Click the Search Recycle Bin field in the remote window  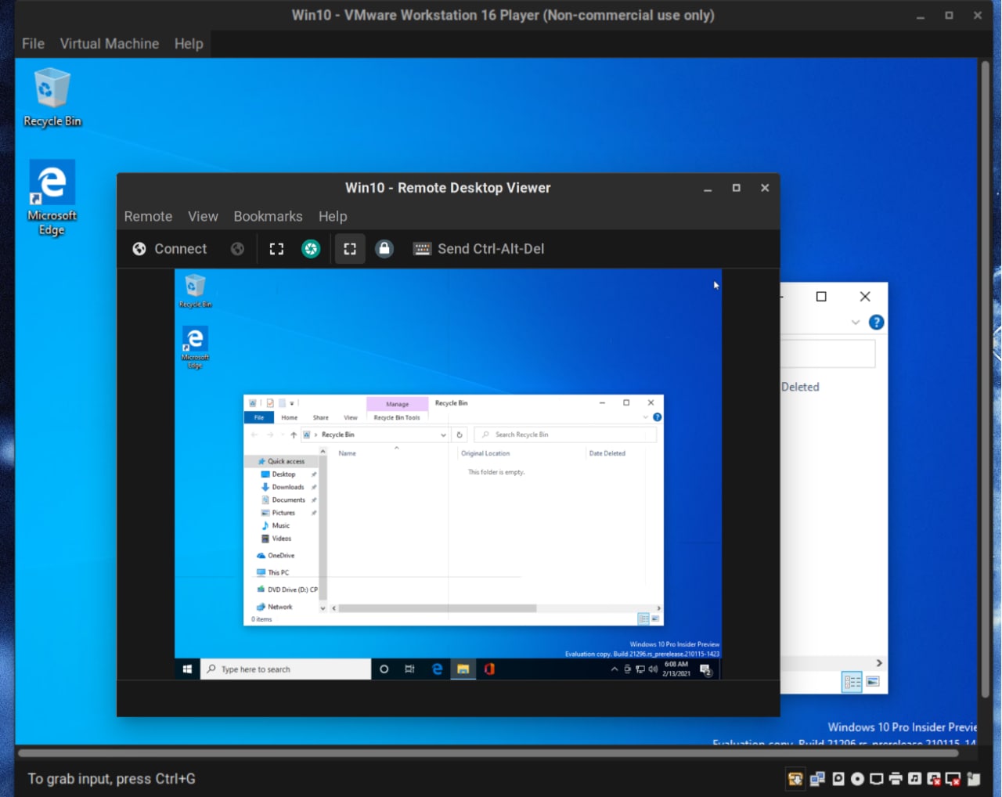coord(564,435)
